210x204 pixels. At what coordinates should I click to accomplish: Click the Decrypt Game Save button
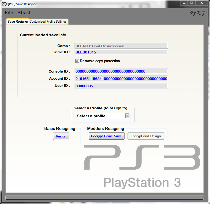107,136
